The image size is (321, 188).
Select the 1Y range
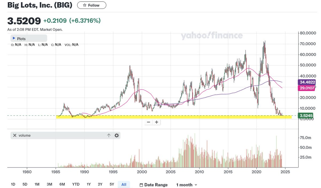(x=89, y=184)
